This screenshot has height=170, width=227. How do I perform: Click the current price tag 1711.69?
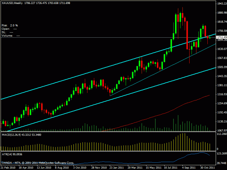pos(222,37)
